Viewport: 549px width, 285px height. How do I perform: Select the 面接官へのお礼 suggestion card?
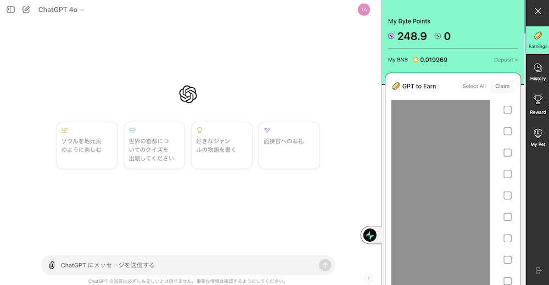289,145
